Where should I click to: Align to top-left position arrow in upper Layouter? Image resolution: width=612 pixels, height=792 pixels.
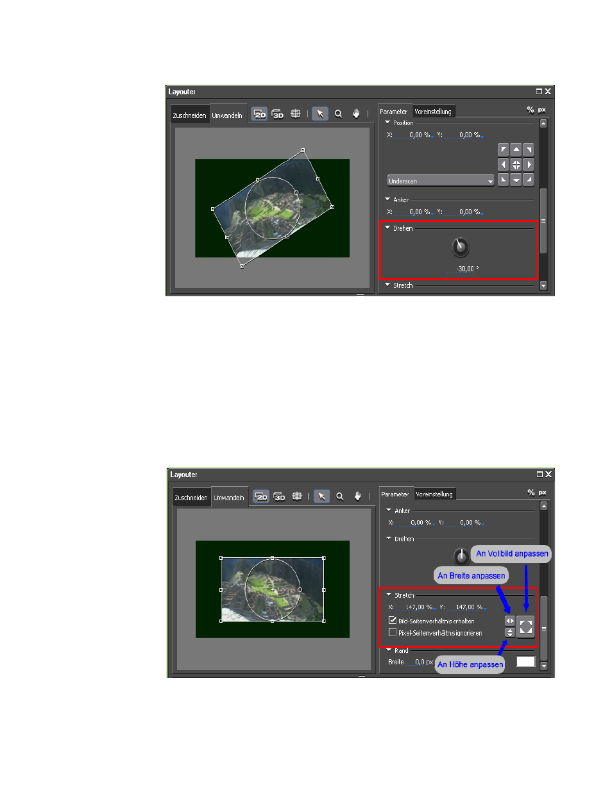tap(504, 150)
